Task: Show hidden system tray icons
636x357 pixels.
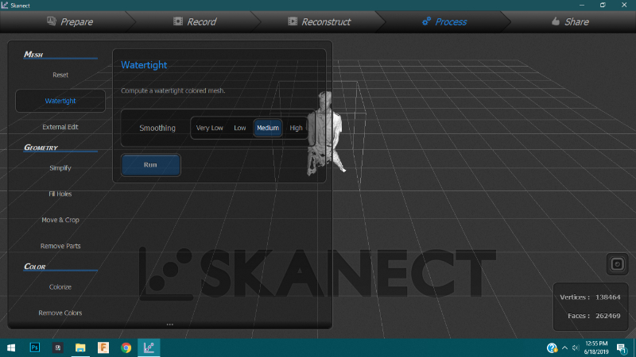Action: (564, 347)
